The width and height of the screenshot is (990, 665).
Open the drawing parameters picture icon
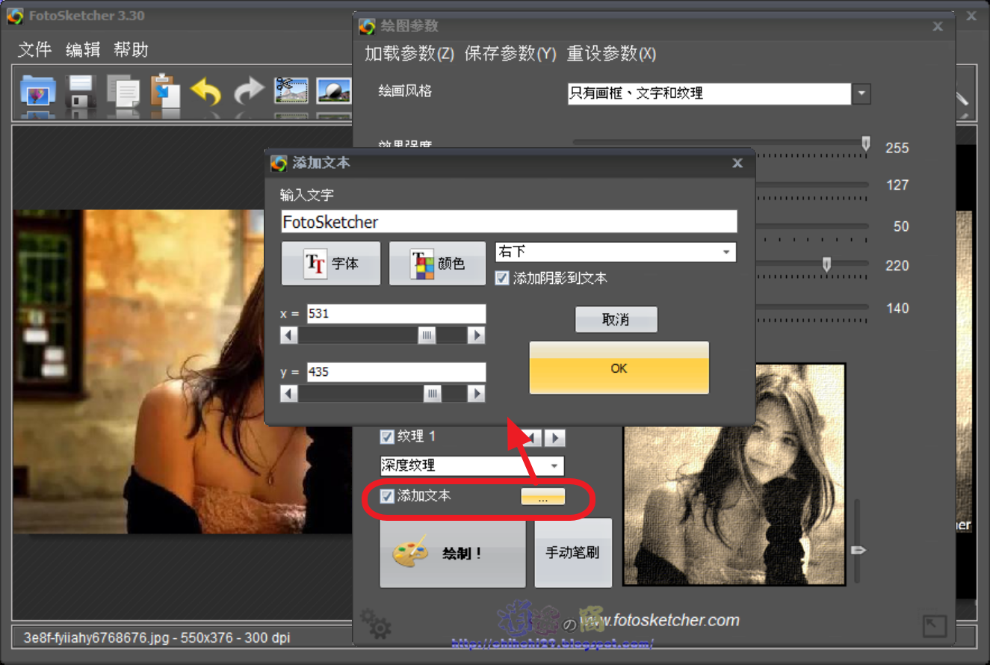(333, 91)
